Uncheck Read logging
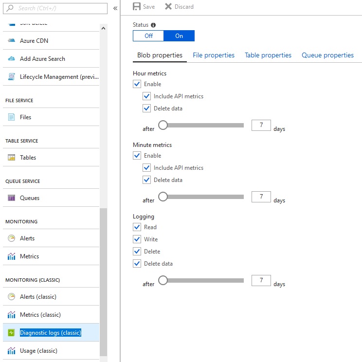This screenshot has height=362, width=362. 137,227
